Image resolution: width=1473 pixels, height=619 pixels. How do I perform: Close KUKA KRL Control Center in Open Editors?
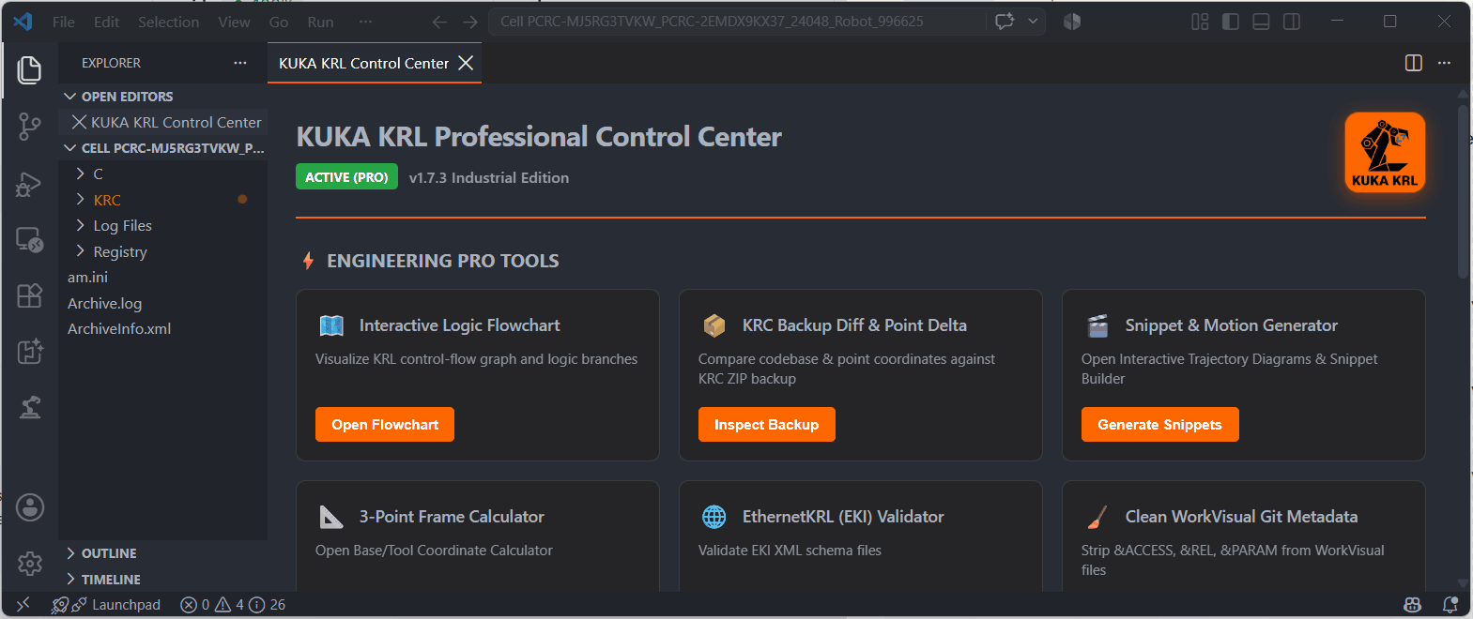(x=80, y=122)
